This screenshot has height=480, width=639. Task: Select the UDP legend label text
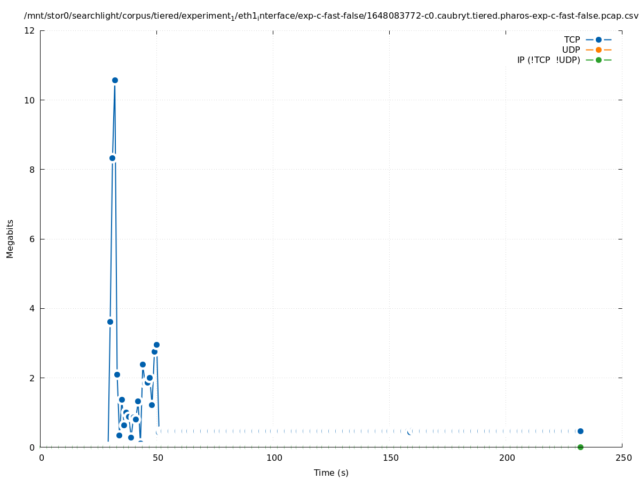pos(571,50)
